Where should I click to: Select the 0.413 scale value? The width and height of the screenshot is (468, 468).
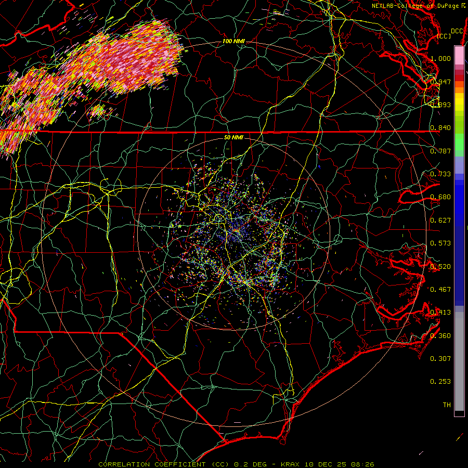pyautogui.click(x=440, y=312)
